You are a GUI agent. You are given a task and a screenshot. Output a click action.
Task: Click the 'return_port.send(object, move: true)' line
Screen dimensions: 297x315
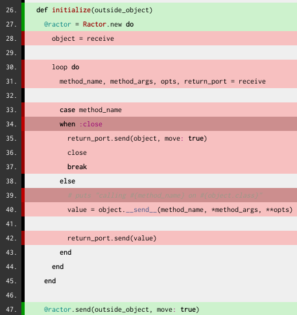click(x=161, y=138)
